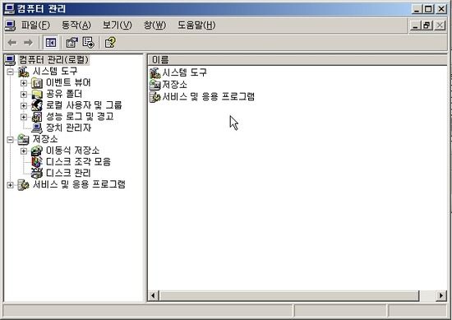Image resolution: width=452 pixels, height=320 pixels.
Task: Click the Back arrow toolbar icon
Action: coord(12,43)
